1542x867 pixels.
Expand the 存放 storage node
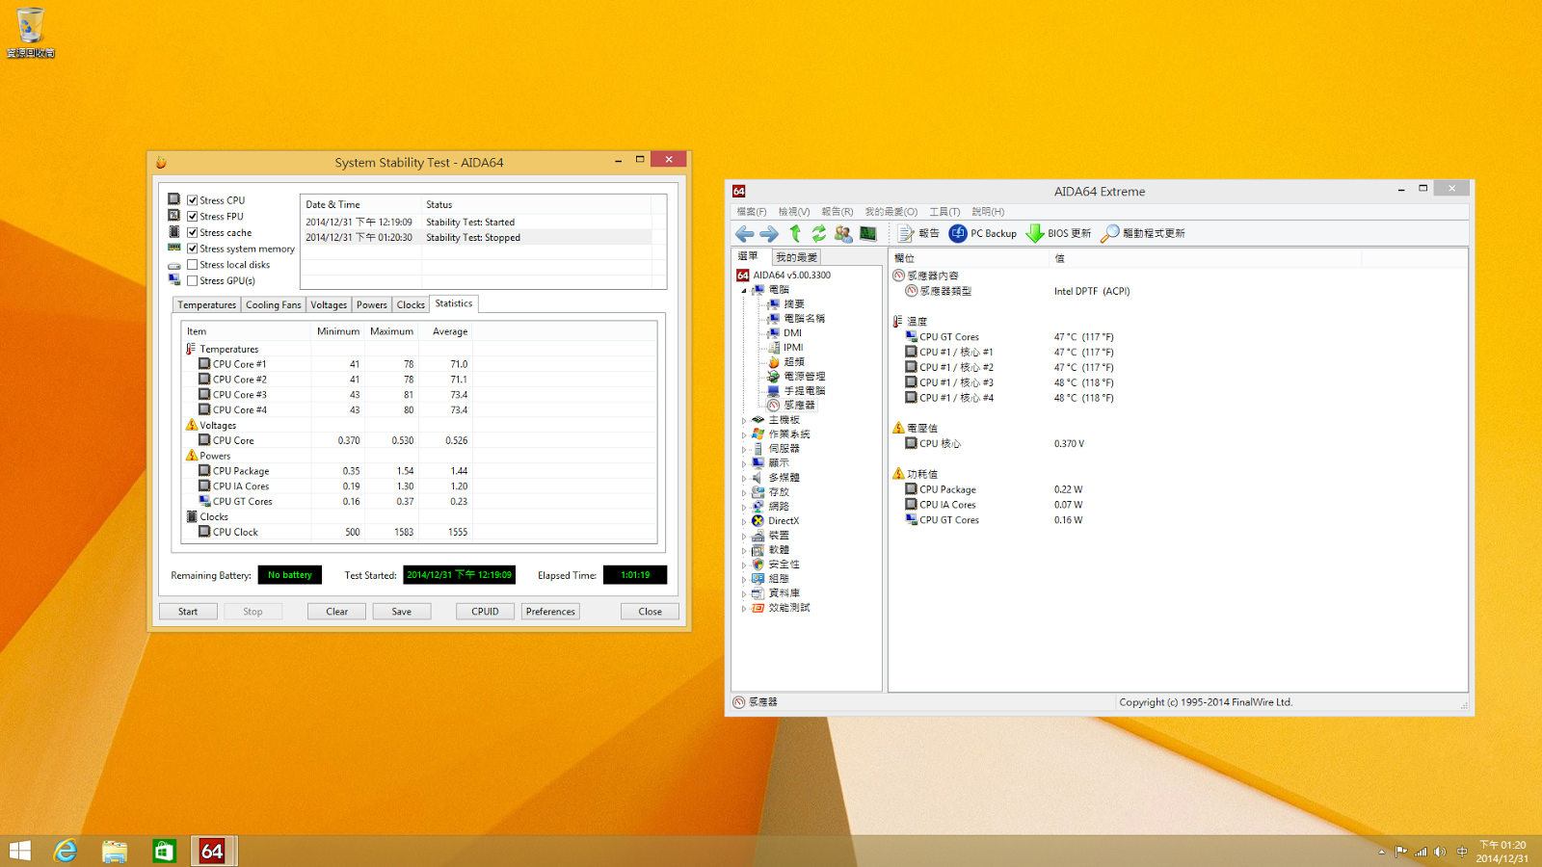pyautogui.click(x=744, y=492)
